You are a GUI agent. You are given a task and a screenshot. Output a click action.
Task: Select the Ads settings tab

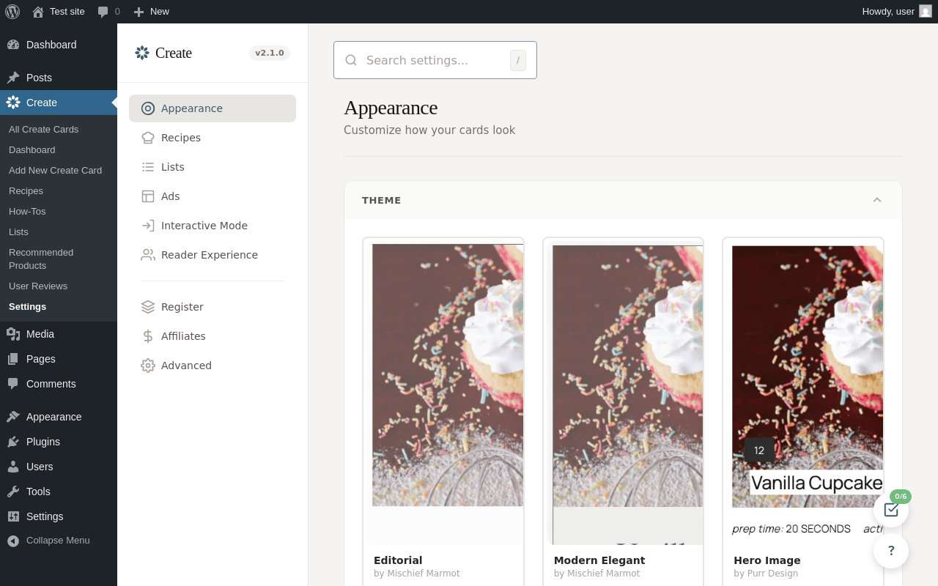170,196
